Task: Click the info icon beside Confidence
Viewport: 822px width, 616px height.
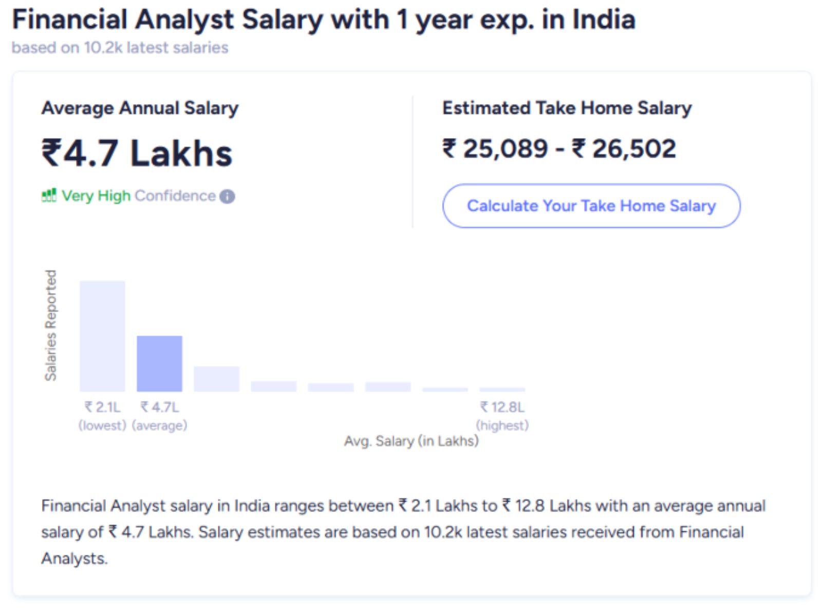Action: [227, 197]
